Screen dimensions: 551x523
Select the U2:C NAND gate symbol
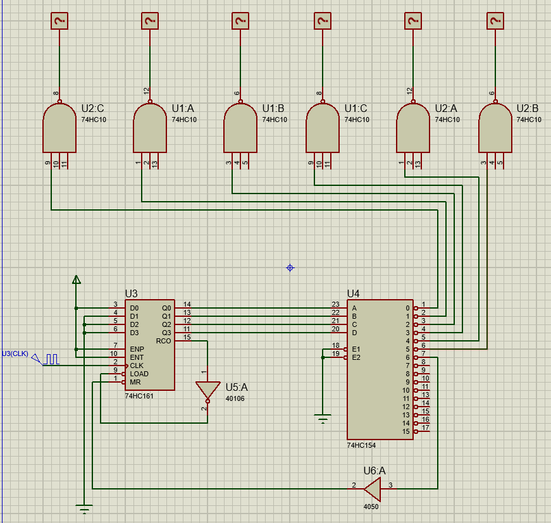click(59, 128)
